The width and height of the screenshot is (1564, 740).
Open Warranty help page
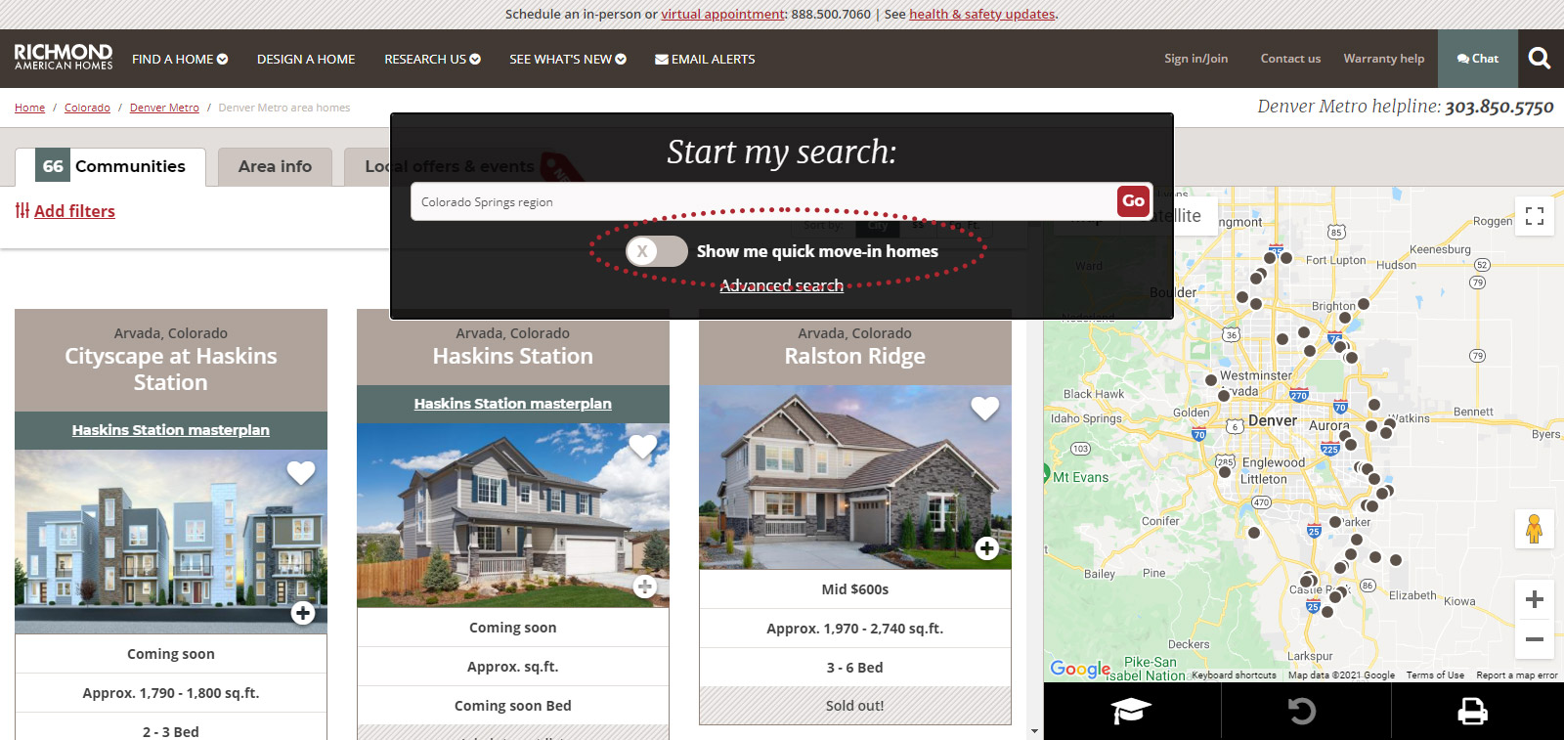1384,59
